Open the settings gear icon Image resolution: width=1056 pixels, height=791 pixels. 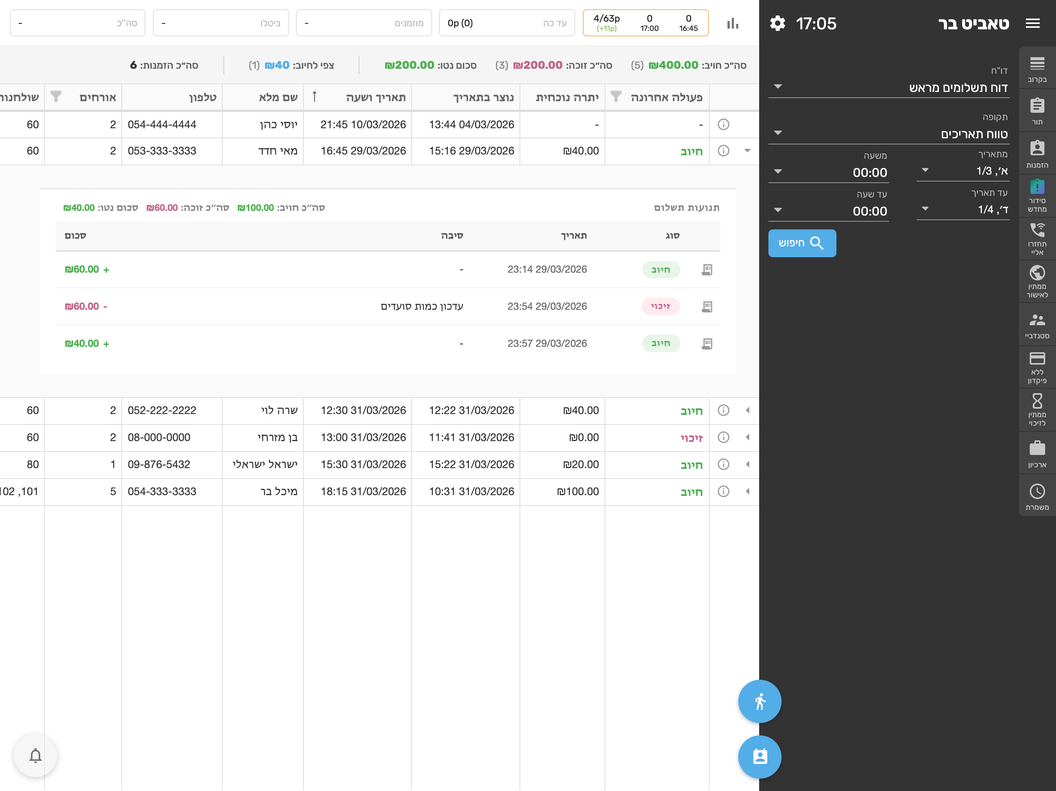click(x=777, y=23)
